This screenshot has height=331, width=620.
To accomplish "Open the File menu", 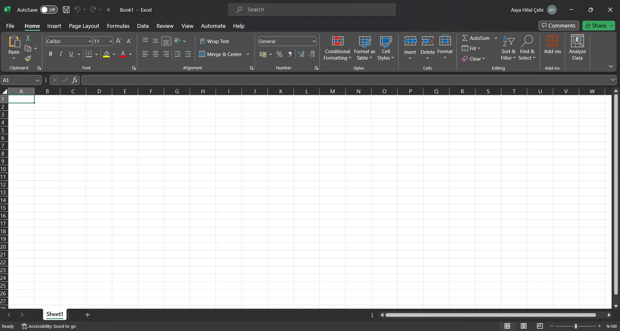I will click(10, 26).
